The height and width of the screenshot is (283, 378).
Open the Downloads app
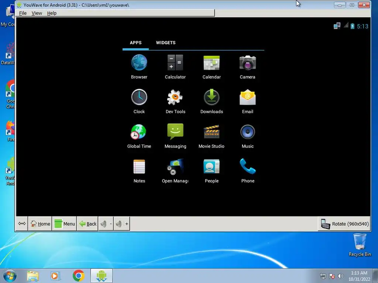(212, 101)
